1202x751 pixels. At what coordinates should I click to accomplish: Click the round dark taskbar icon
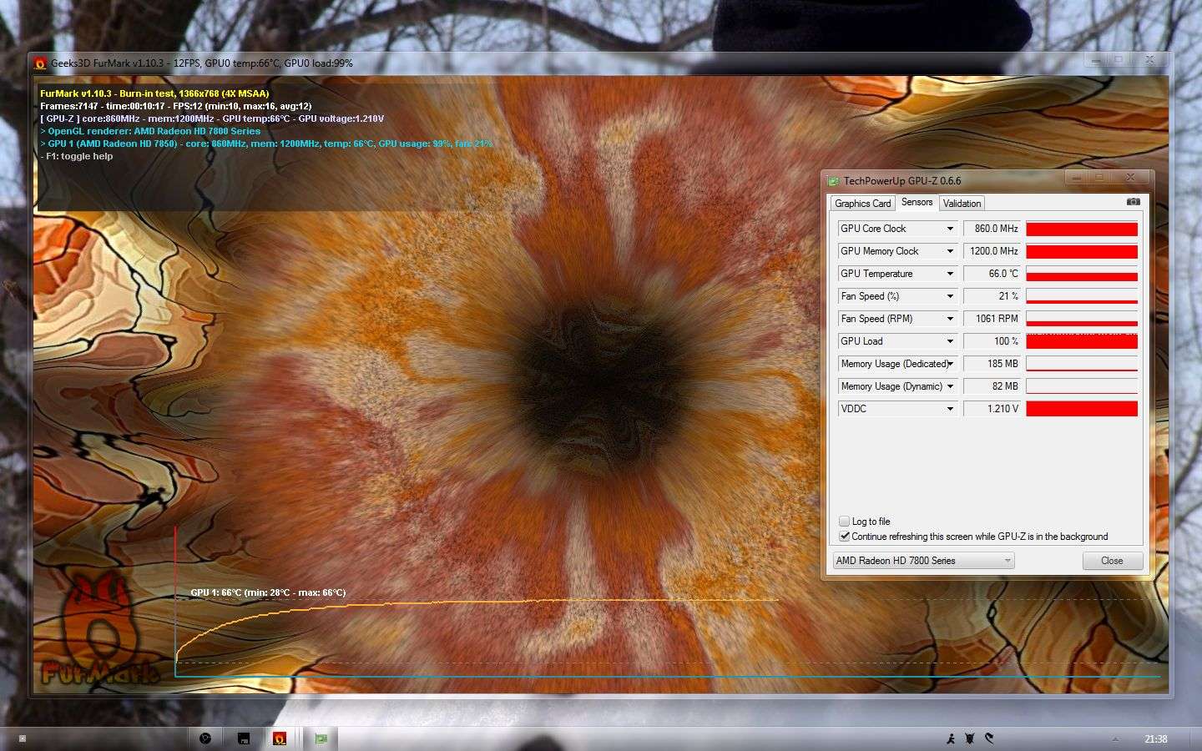pos(205,738)
